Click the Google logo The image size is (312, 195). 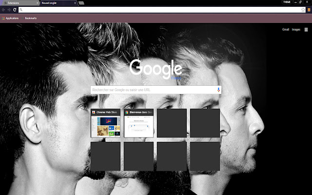[x=156, y=69]
